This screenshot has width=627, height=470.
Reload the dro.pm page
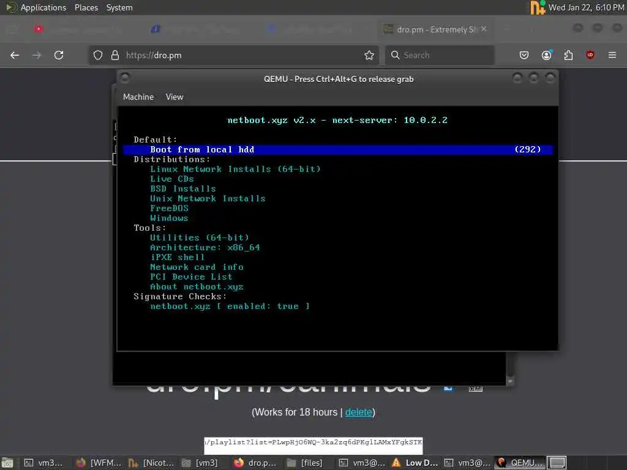point(59,55)
